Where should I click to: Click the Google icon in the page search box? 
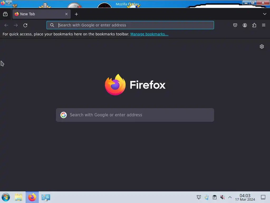click(64, 115)
